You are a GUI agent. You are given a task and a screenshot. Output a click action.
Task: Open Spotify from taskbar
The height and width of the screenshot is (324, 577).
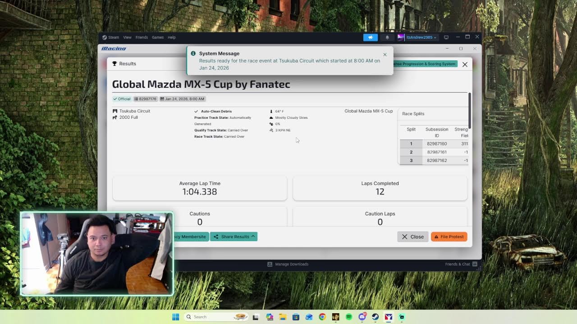349,317
